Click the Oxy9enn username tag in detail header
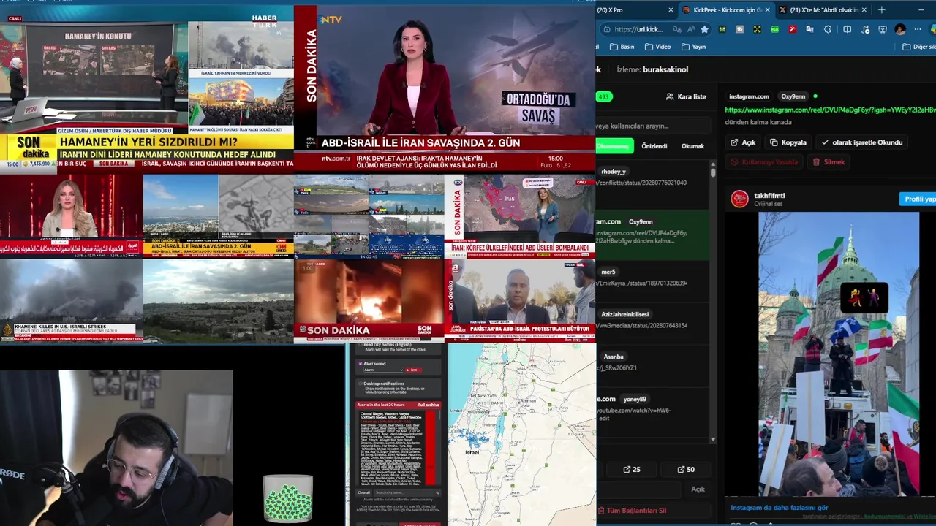 pyautogui.click(x=793, y=96)
